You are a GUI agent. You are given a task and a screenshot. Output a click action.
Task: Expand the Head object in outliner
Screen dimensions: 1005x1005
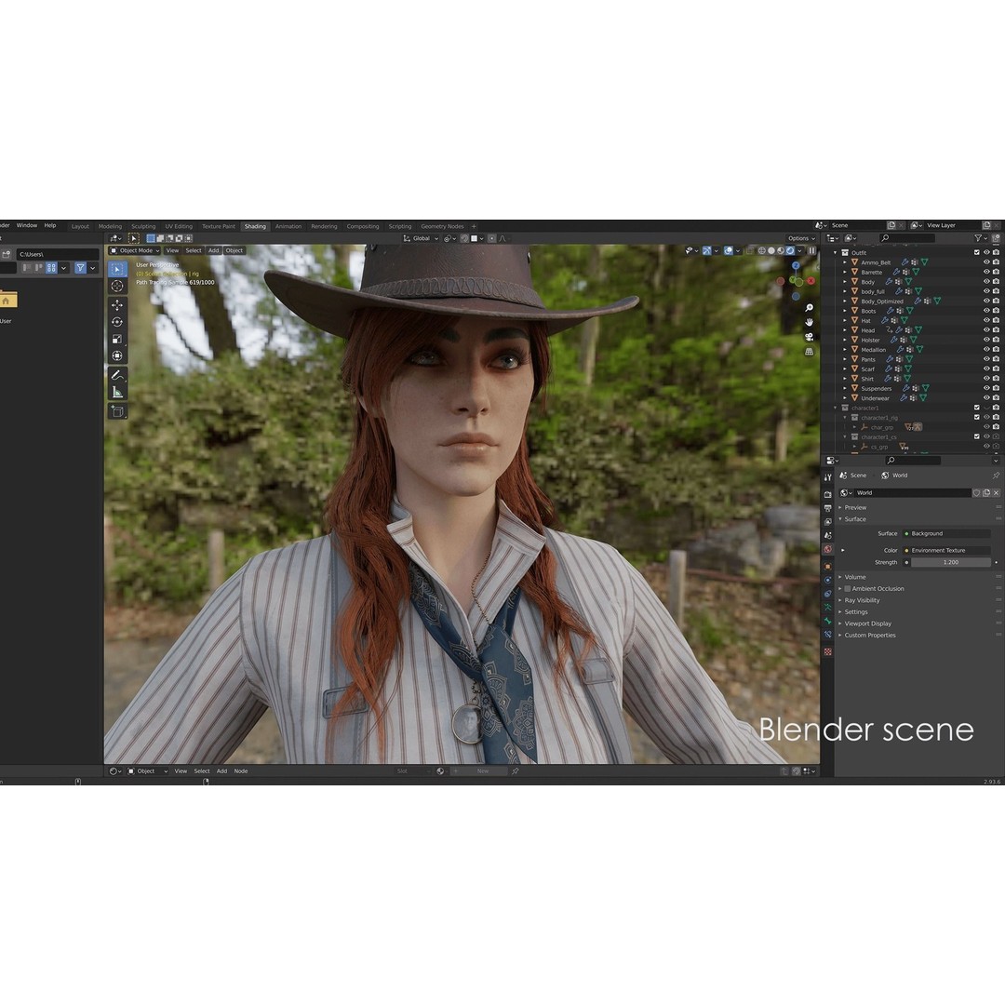point(845,330)
